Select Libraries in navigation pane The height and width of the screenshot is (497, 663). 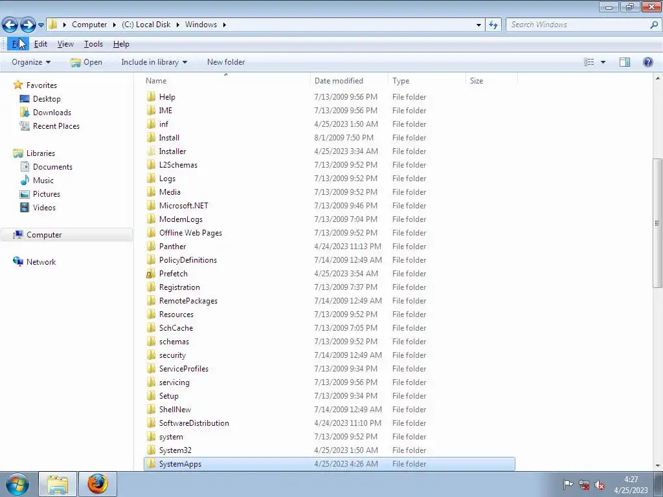click(41, 153)
